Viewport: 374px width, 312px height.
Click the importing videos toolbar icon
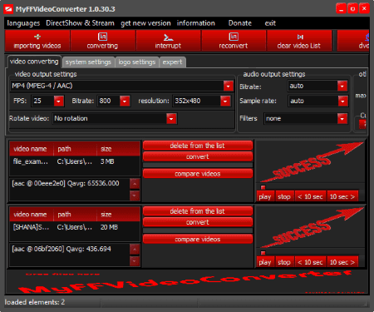(37, 37)
